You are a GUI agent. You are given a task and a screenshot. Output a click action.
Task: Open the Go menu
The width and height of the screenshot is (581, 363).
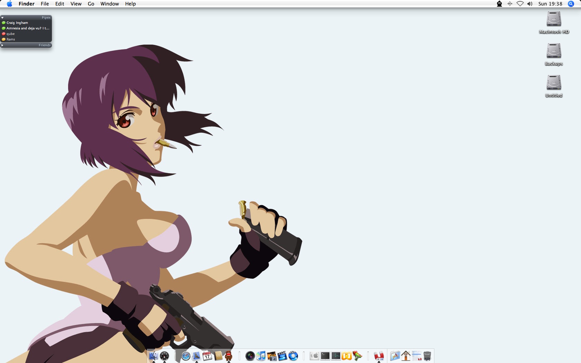(x=91, y=4)
